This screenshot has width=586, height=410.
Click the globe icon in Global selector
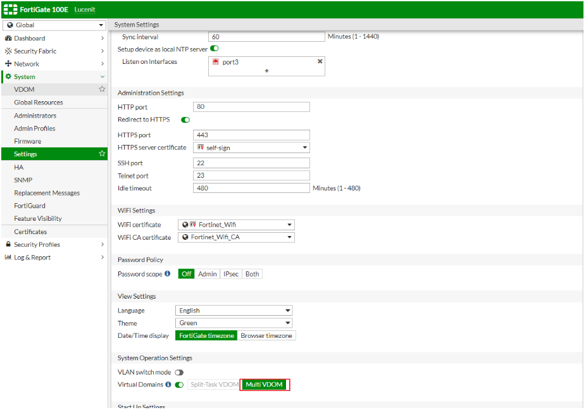pos(10,25)
